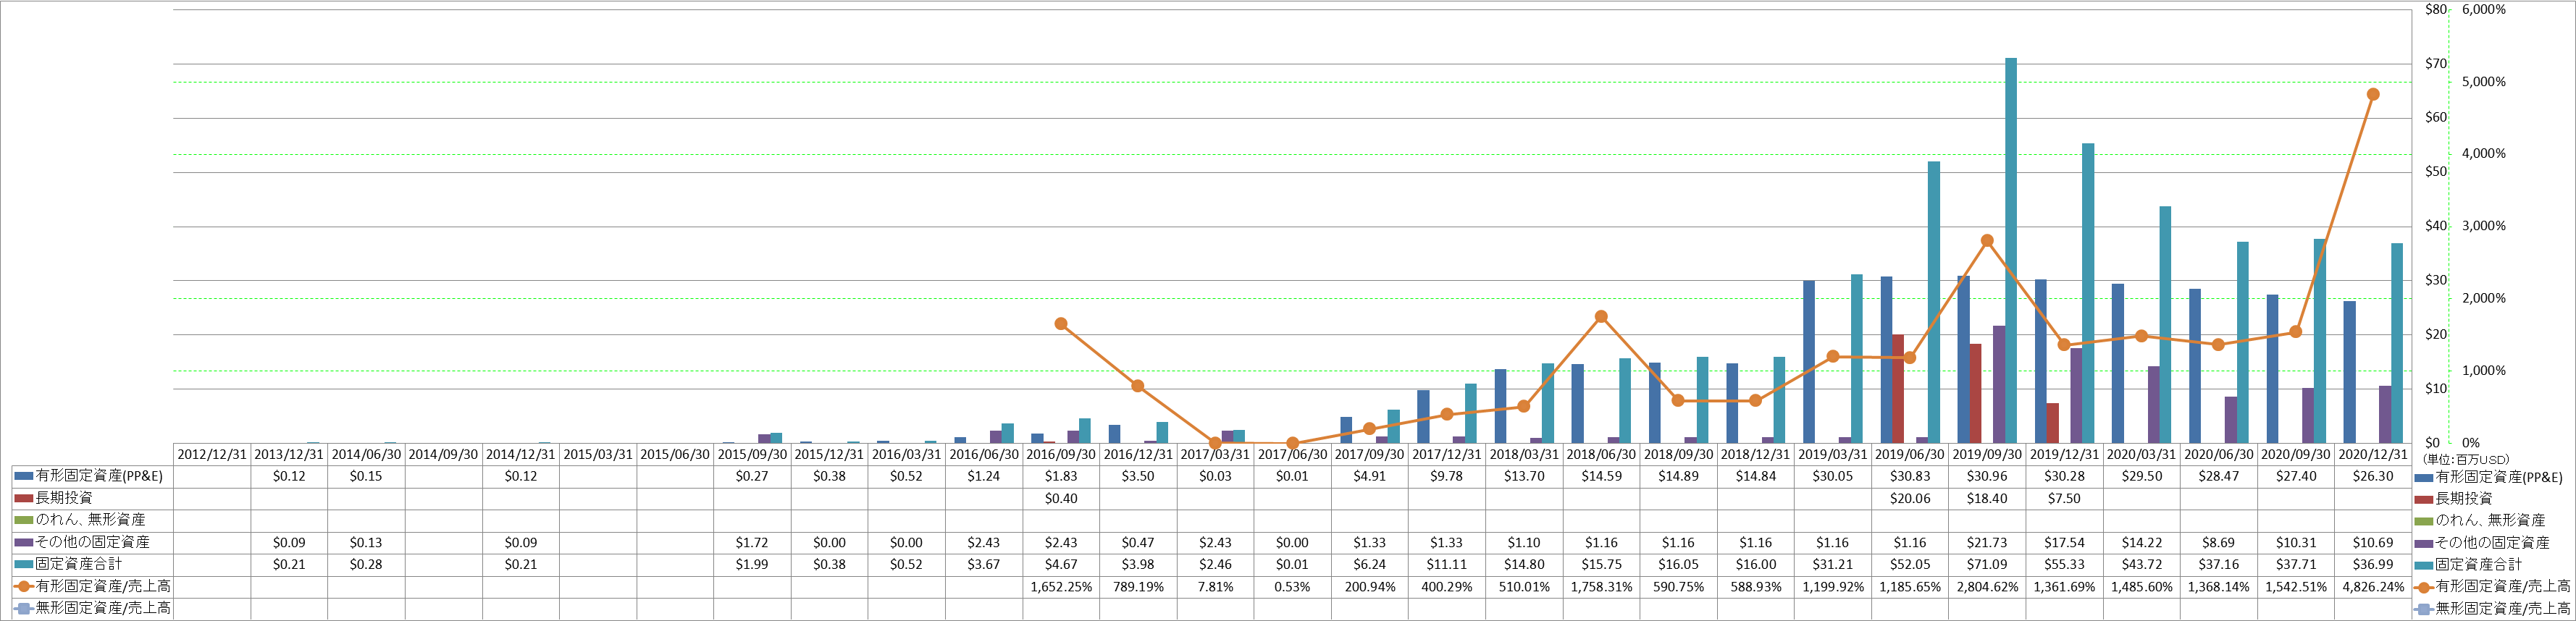Click the $36.99 total fixed assets cell

[x=2373, y=564]
